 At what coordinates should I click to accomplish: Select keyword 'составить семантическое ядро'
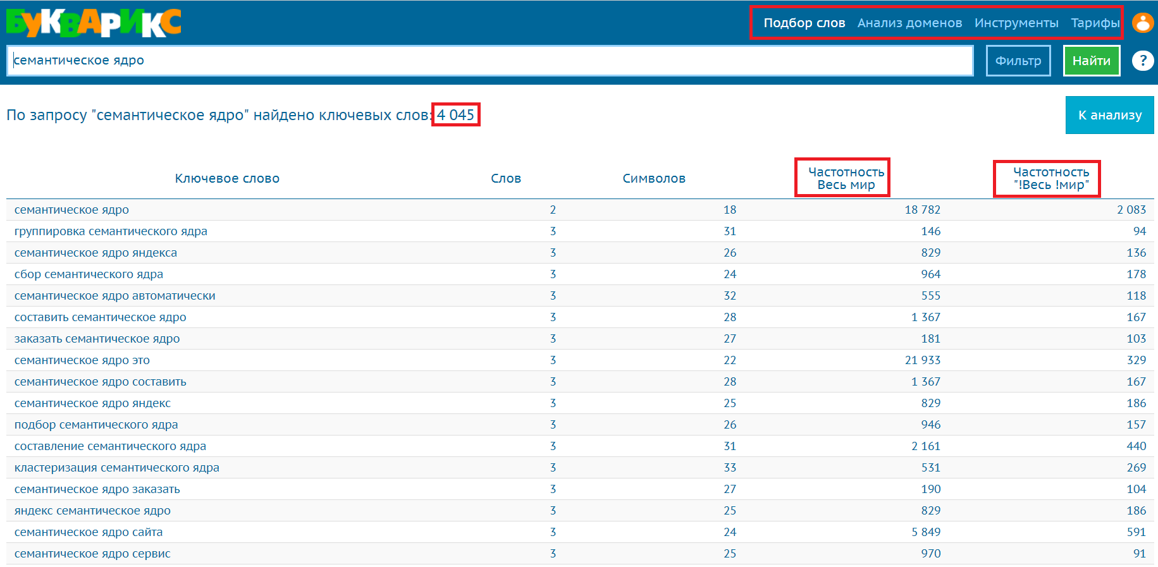click(100, 317)
